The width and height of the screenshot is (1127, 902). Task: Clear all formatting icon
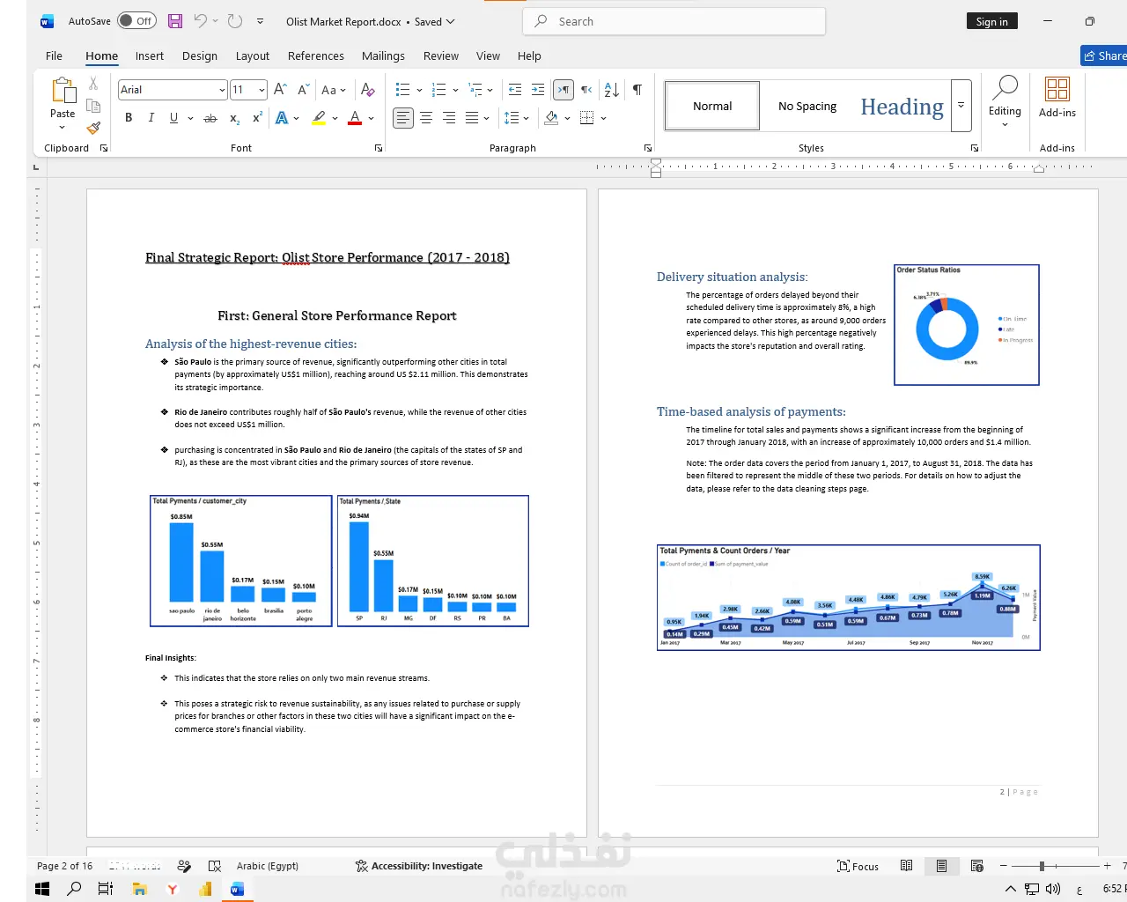point(368,89)
